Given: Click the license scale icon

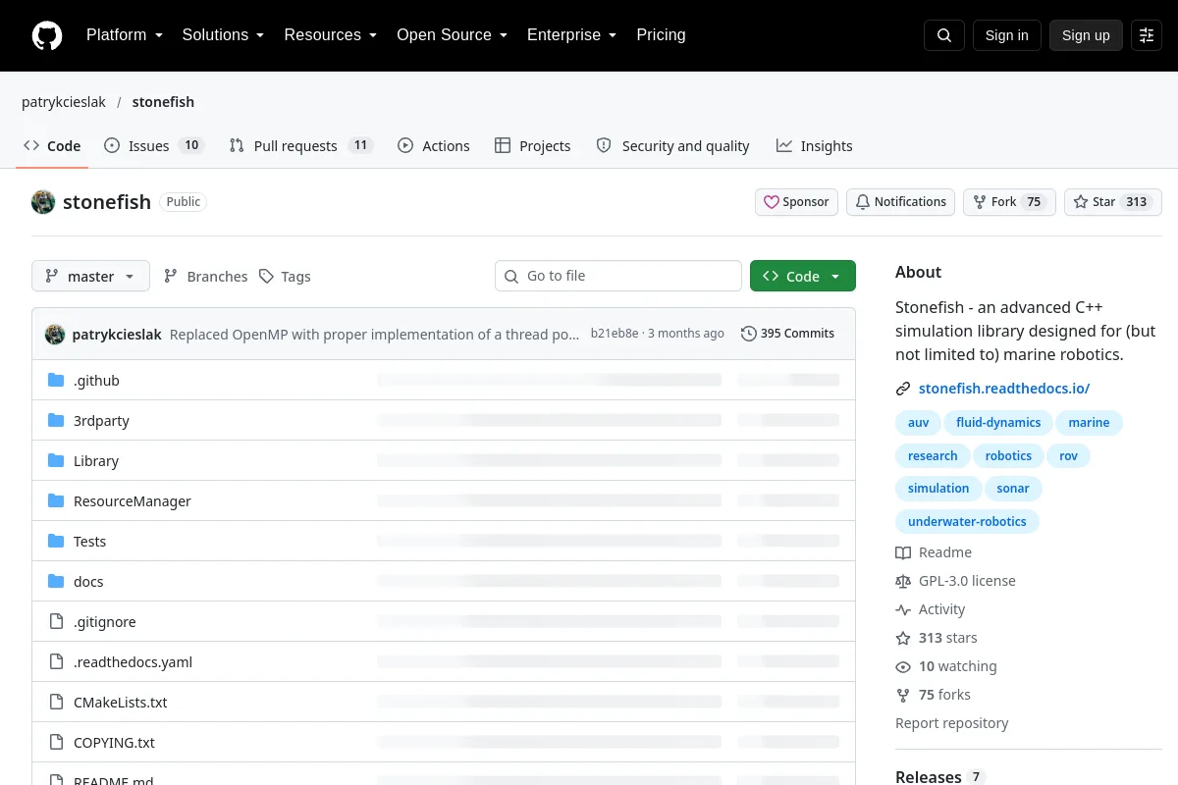Looking at the screenshot, I should pos(903,581).
